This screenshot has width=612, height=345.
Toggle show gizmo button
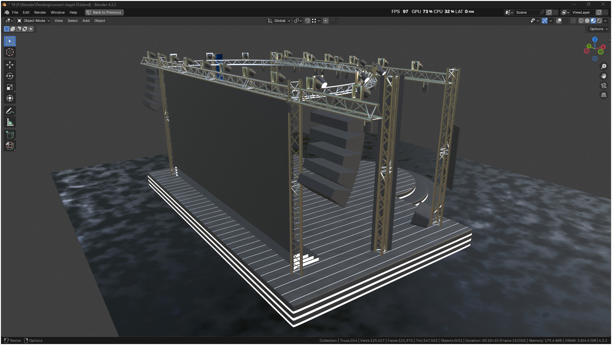click(544, 21)
